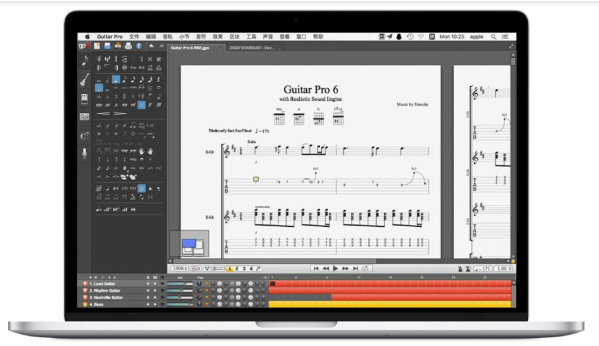Toggle solo for Rhythm Guitar track

148,291
